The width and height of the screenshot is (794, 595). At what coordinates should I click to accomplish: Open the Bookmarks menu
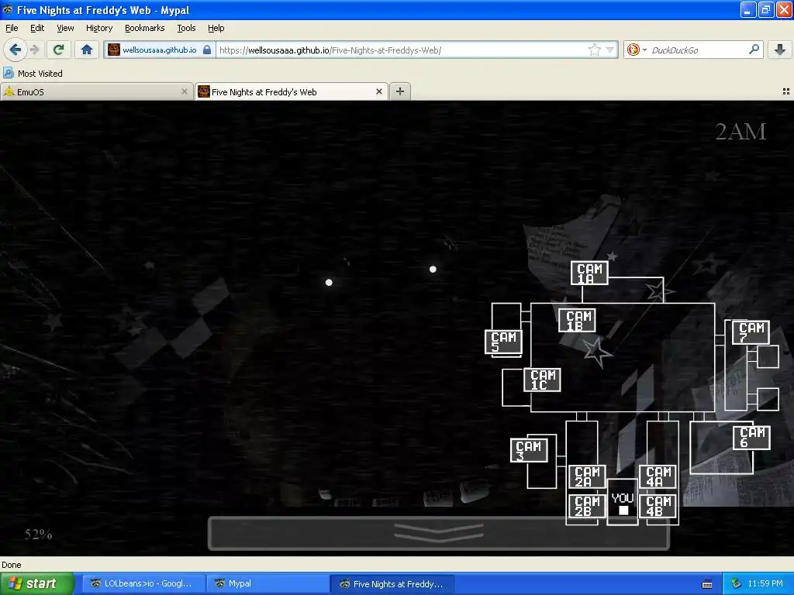coord(145,28)
